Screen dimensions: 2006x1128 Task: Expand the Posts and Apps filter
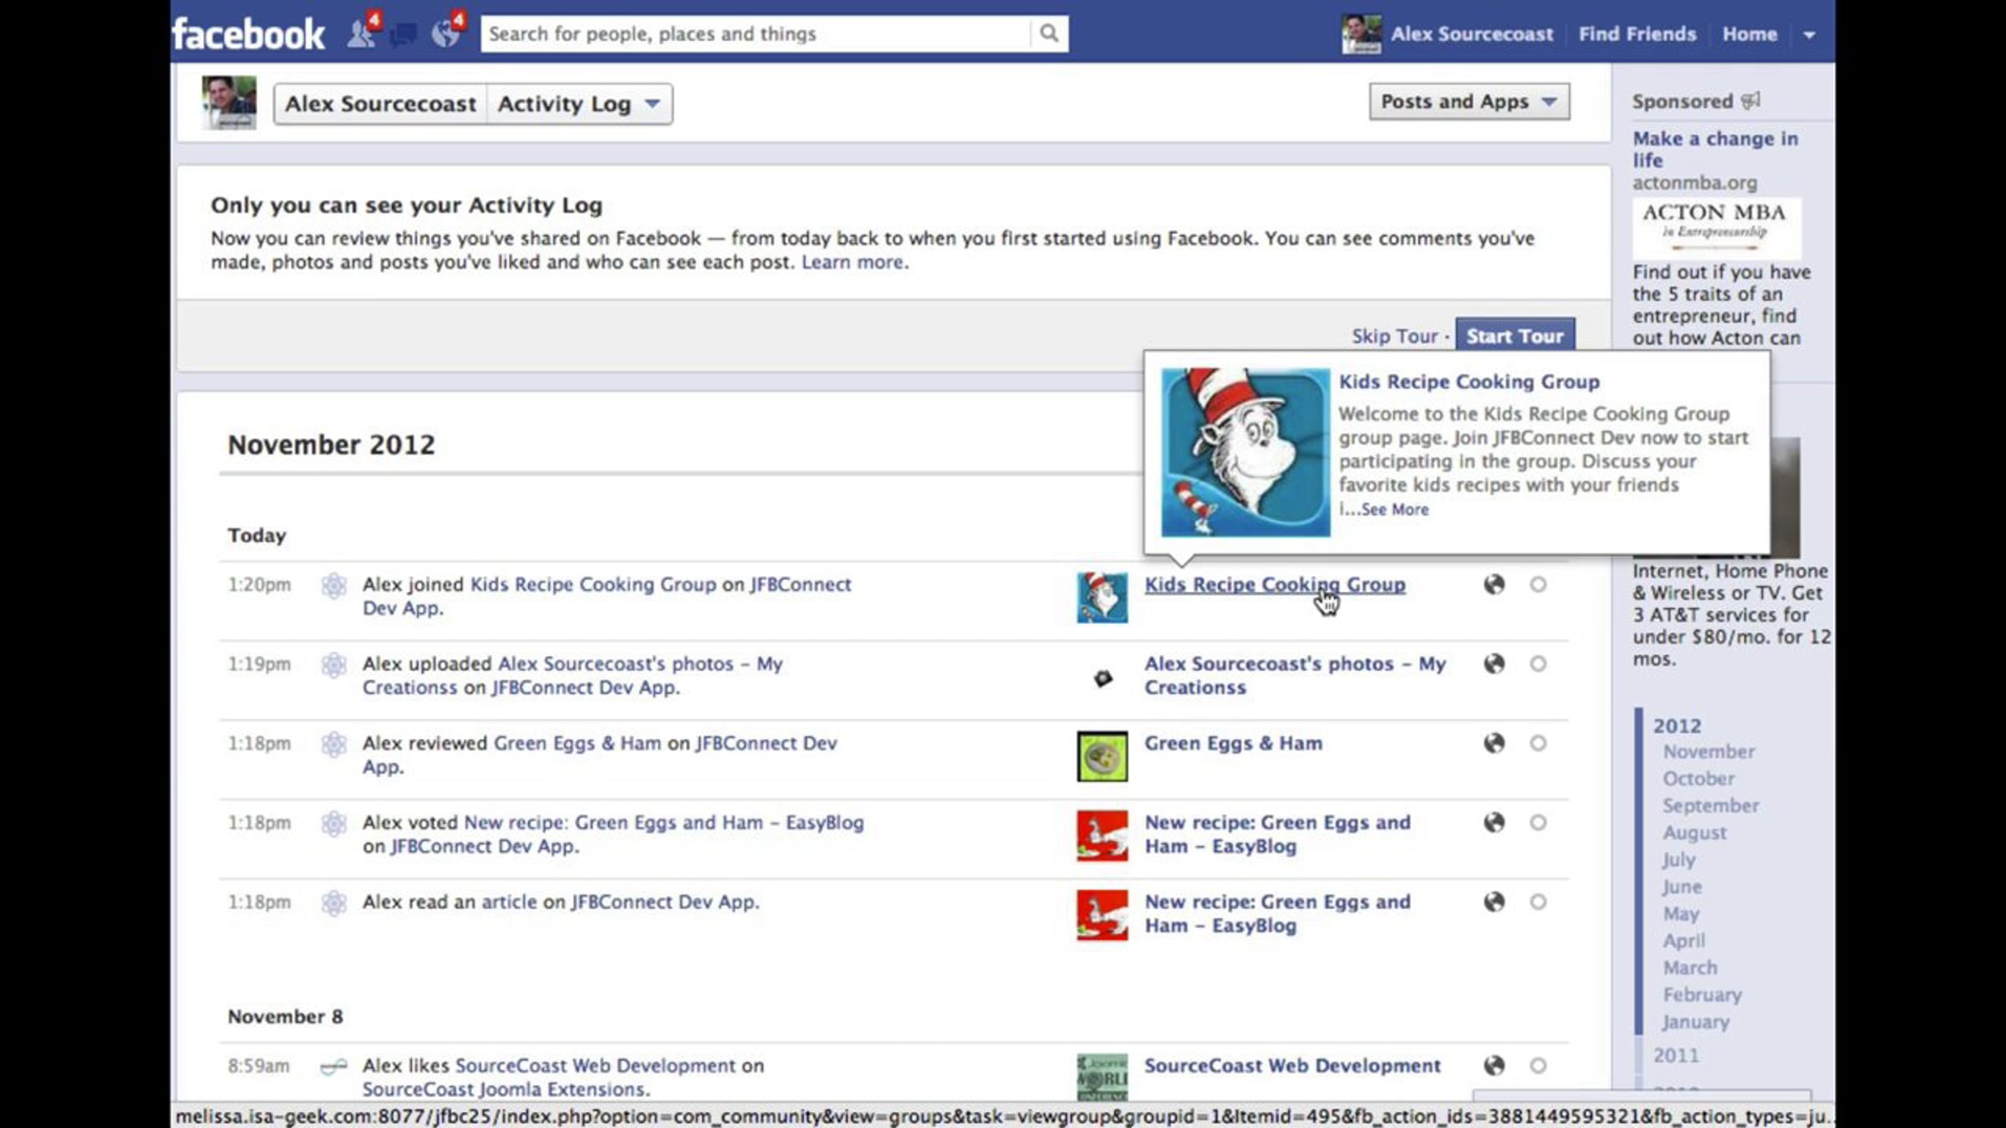pos(1469,101)
